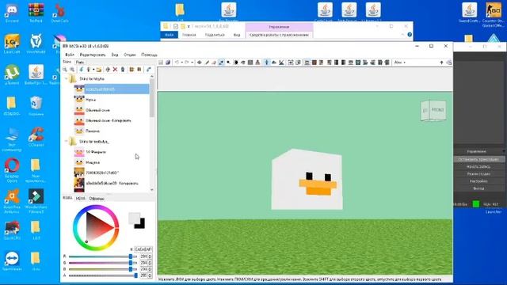Switch to the Образцы swatches tab
The height and width of the screenshot is (285, 507).
click(x=97, y=199)
